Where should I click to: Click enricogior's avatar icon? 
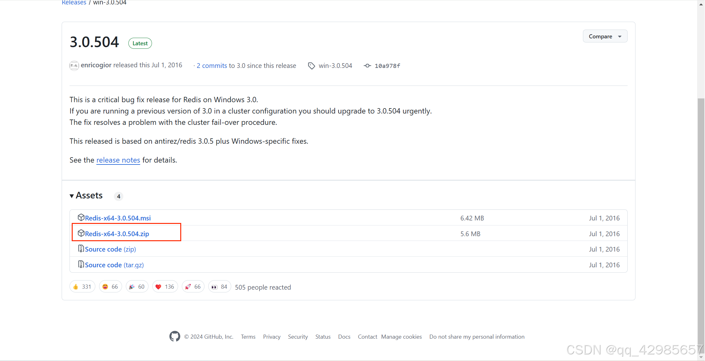[x=74, y=65]
